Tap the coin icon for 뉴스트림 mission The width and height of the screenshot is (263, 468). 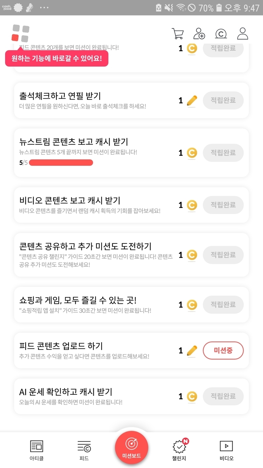192,153
